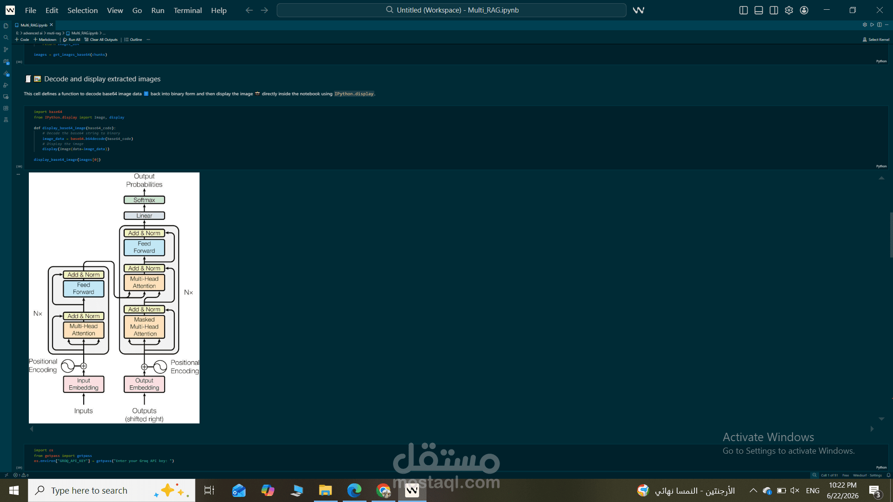Clear All Outputs of the notebook
This screenshot has width=893, height=502.
pos(101,40)
